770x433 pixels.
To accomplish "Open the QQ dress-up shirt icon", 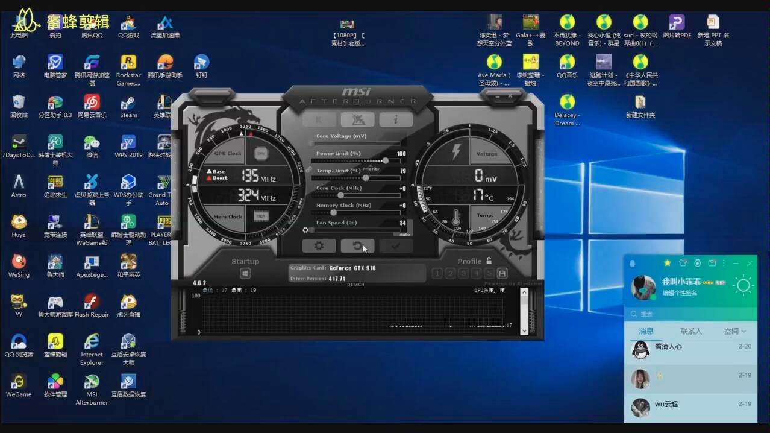I will 683,263.
